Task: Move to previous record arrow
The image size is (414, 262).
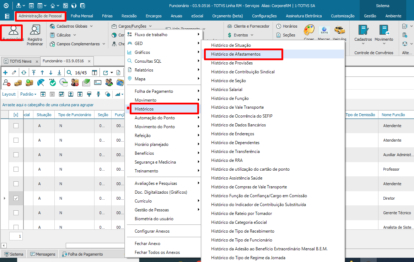Action: [42, 73]
